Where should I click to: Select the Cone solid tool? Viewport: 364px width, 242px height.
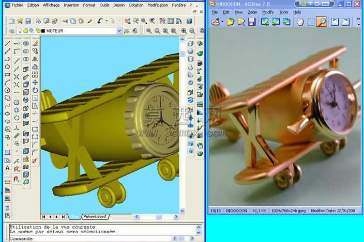(190, 67)
